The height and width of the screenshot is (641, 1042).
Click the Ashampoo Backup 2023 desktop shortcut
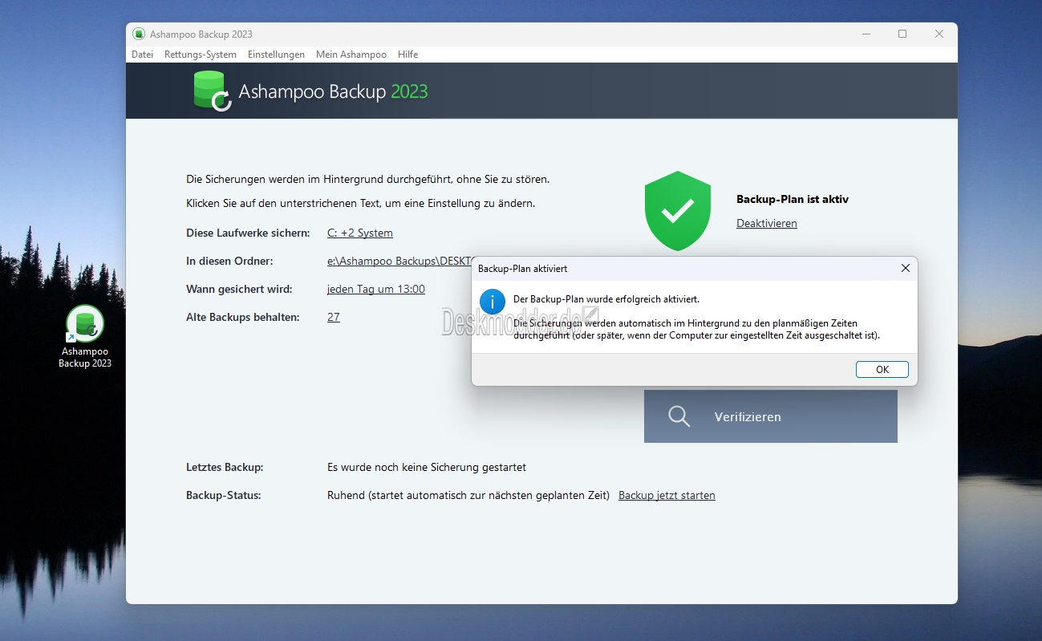point(85,337)
